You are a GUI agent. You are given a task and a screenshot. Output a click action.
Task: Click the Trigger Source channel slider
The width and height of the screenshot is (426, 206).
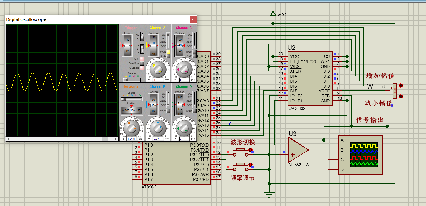coord(132,80)
